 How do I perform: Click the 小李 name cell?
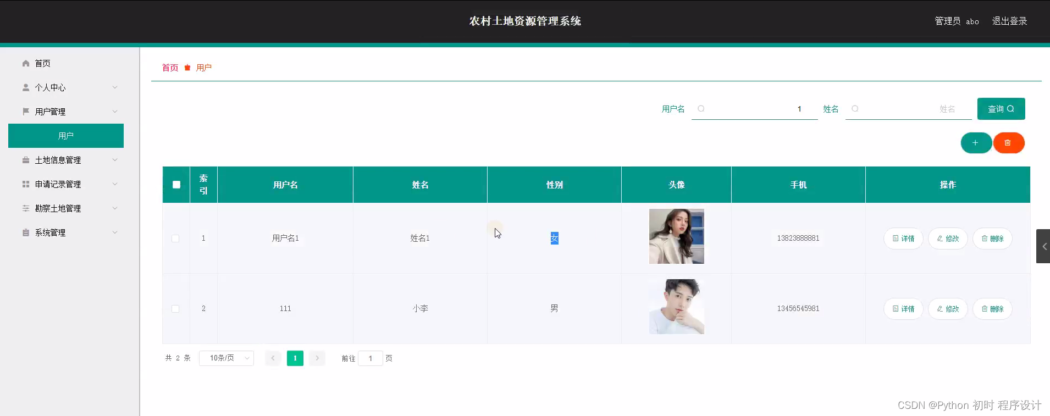point(420,309)
